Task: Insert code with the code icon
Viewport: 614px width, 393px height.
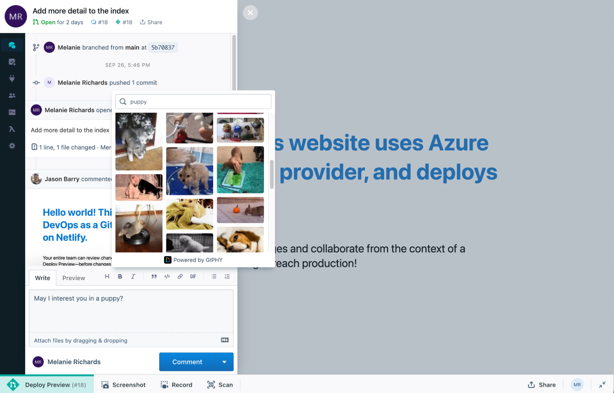Action: click(x=167, y=277)
